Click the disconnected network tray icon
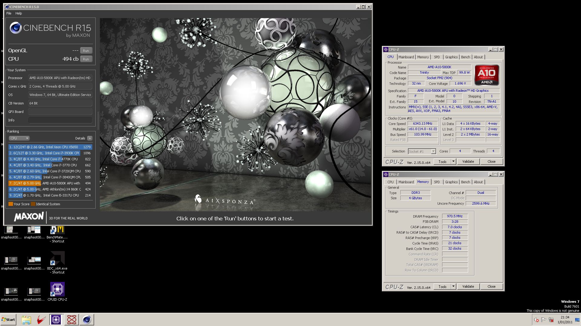The height and width of the screenshot is (326, 581). pos(551,320)
